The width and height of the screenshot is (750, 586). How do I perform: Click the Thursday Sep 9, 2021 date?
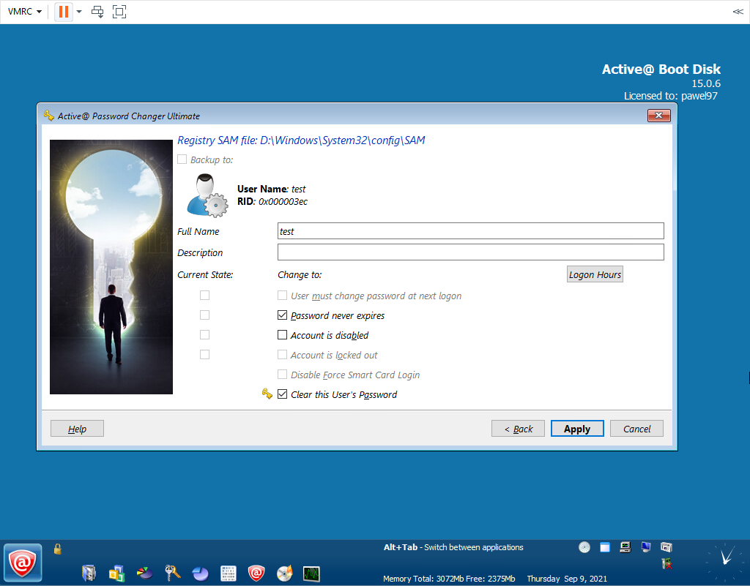click(567, 579)
